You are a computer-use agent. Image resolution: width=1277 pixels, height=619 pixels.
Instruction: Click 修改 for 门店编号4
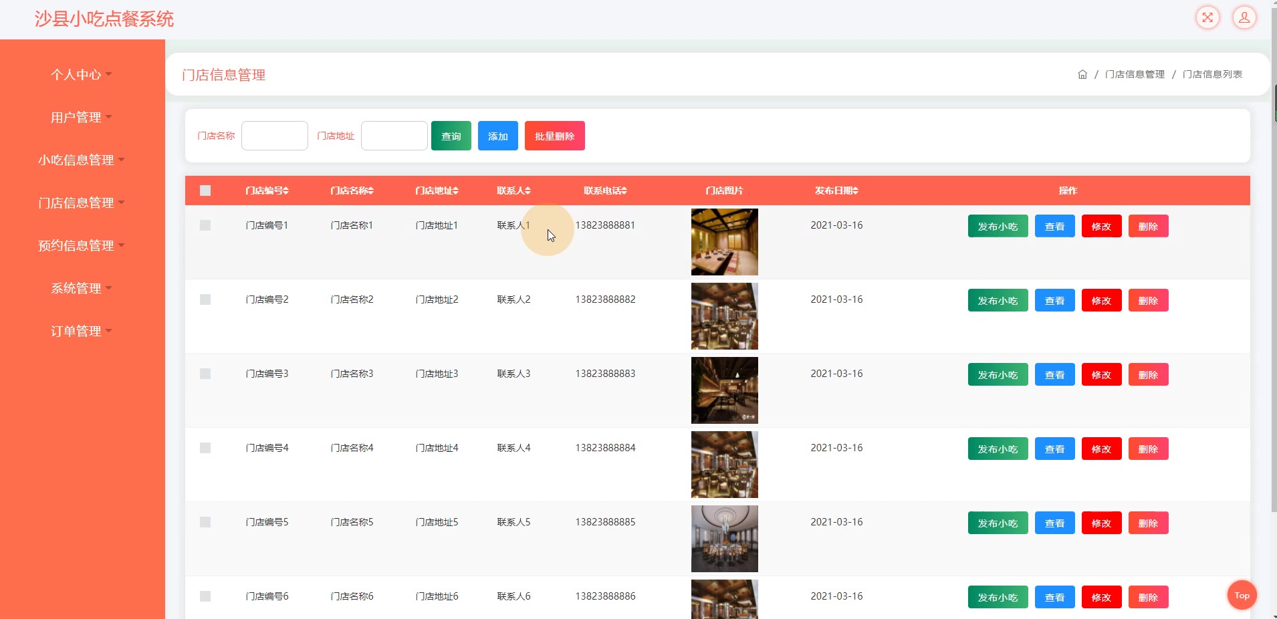click(x=1102, y=449)
